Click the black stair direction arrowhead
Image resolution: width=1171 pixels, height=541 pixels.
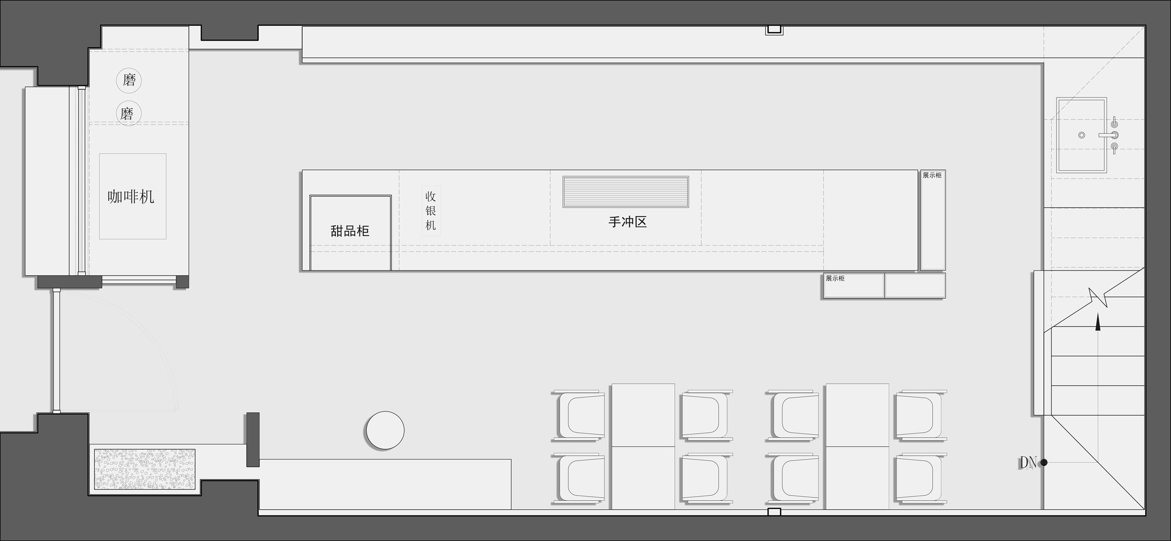(x=1098, y=322)
